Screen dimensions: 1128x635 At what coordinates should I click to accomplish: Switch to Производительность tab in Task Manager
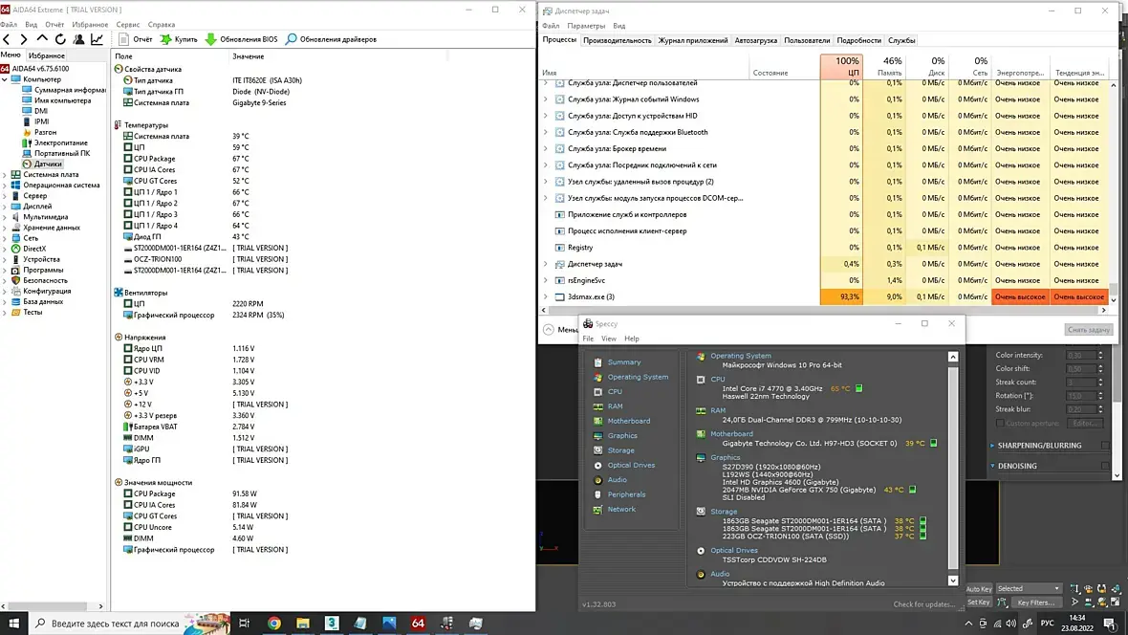click(618, 40)
